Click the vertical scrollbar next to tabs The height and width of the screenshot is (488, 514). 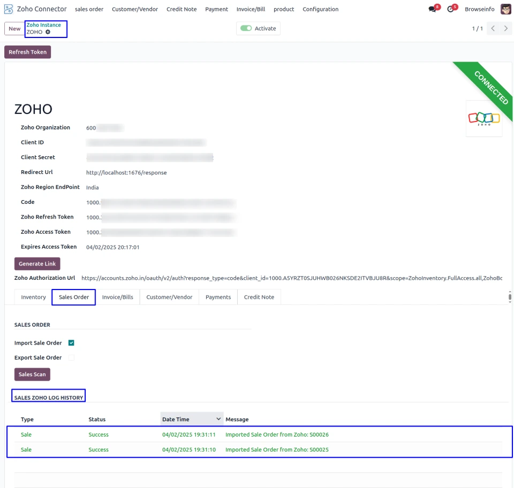[x=510, y=297]
